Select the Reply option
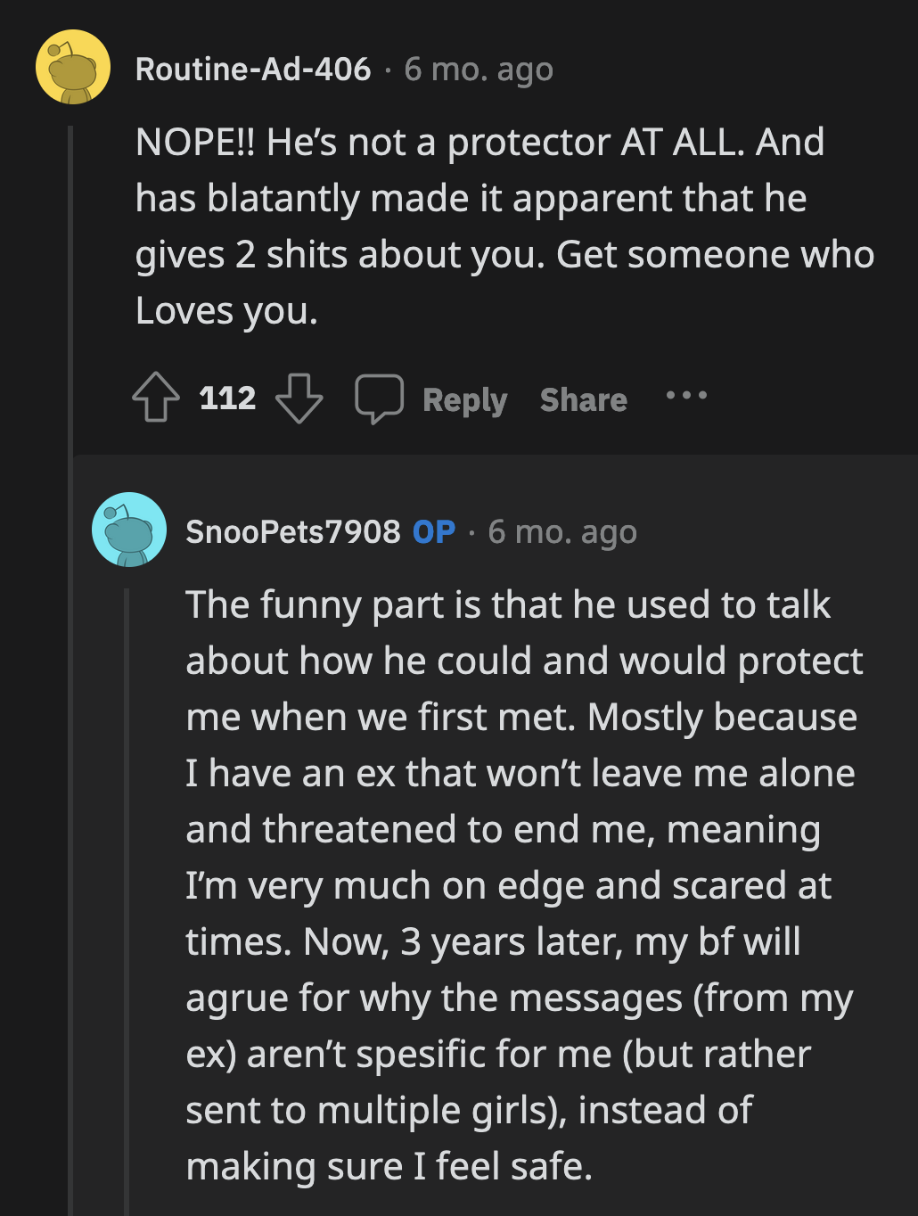The height and width of the screenshot is (1216, 918). [463, 400]
